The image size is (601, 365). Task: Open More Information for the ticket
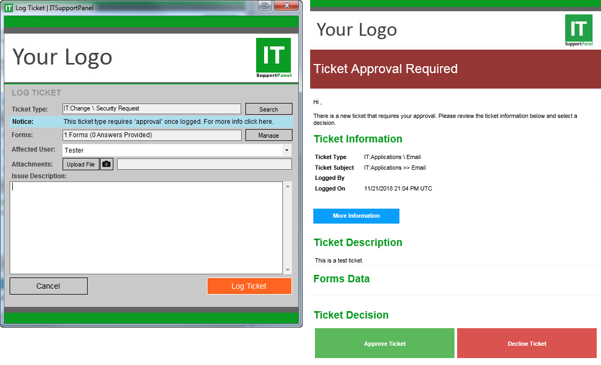[x=356, y=216]
